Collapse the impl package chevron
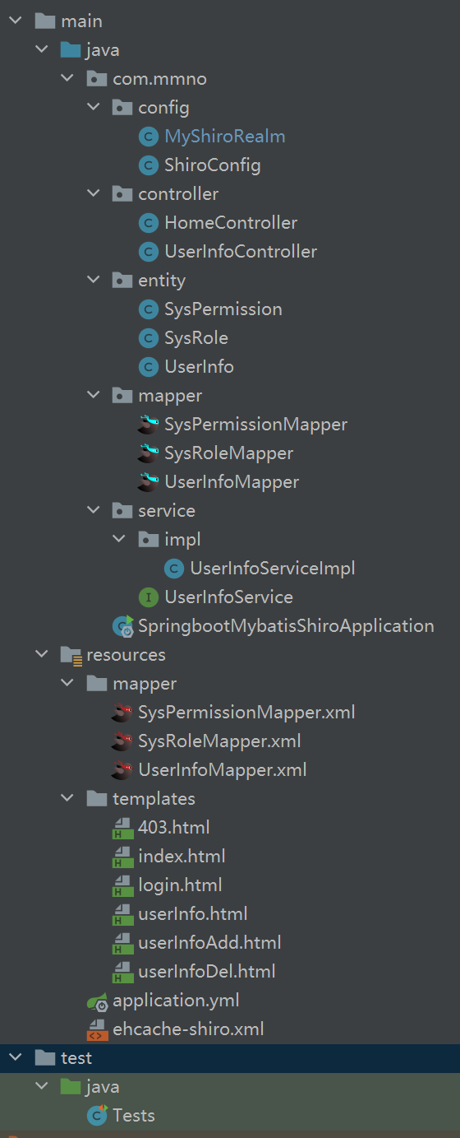The image size is (460, 1138). coord(119,540)
